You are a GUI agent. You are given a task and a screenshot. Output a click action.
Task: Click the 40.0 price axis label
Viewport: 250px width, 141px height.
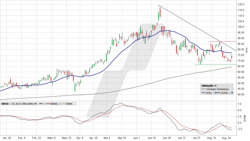click(x=241, y=95)
